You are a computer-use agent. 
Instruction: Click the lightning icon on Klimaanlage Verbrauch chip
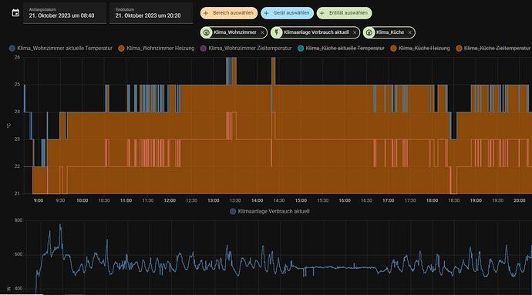(277, 32)
